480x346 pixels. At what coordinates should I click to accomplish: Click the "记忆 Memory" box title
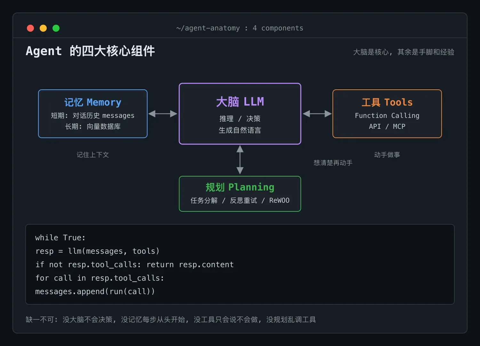pyautogui.click(x=93, y=102)
